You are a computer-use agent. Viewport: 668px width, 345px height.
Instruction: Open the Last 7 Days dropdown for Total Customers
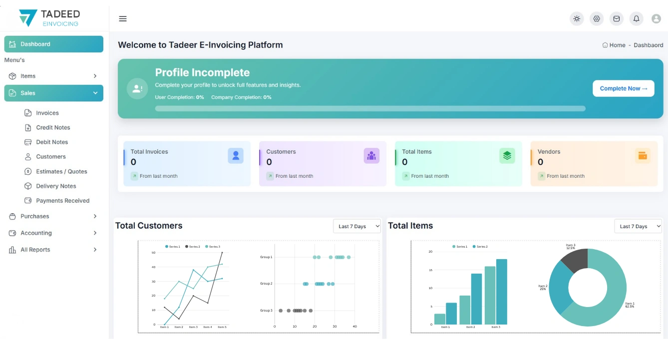(357, 226)
